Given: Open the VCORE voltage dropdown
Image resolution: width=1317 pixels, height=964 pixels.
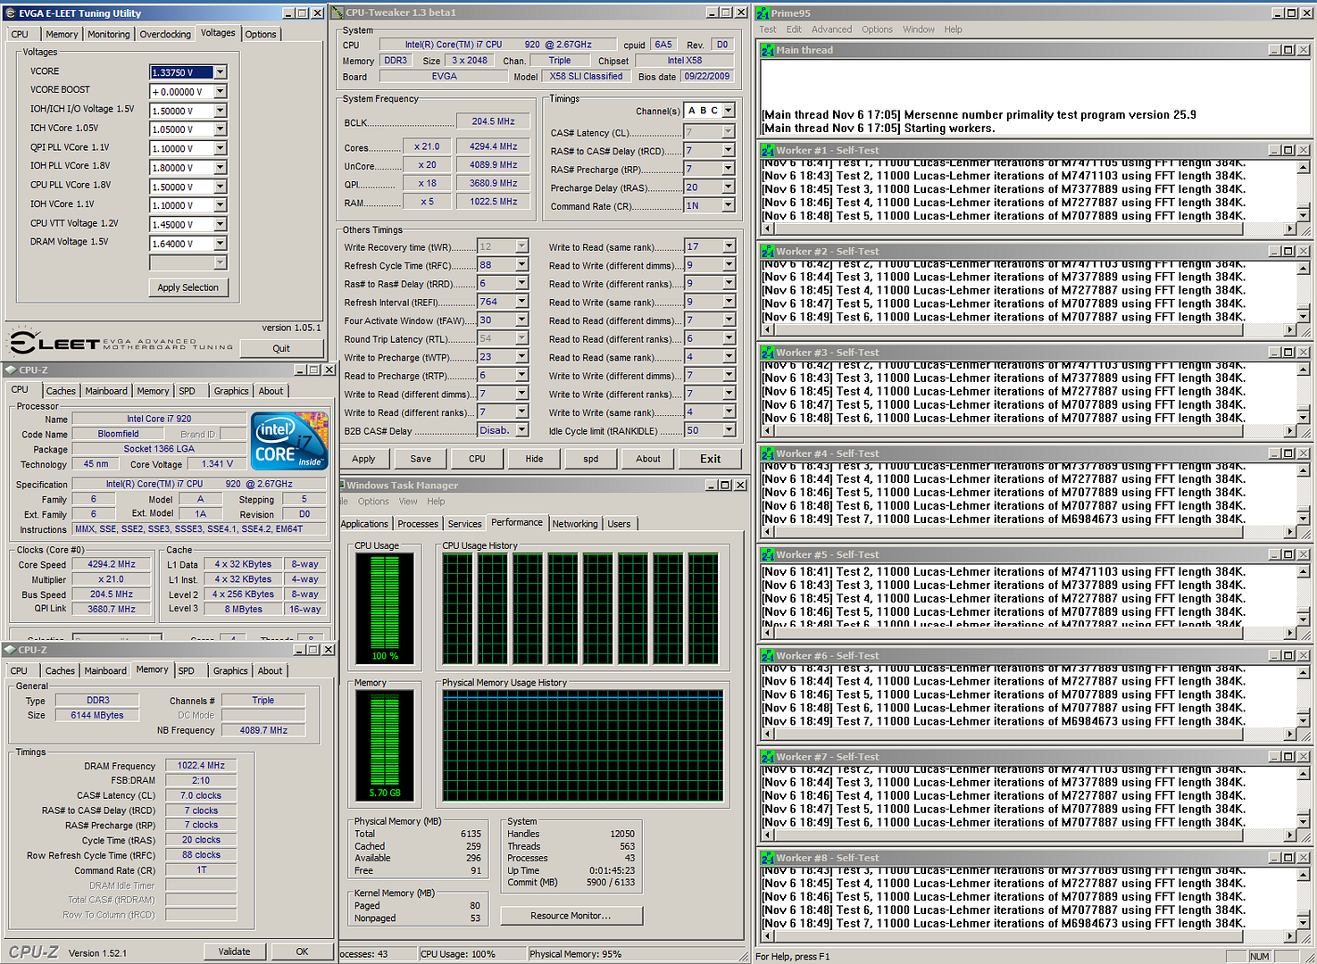Looking at the screenshot, I should (221, 72).
